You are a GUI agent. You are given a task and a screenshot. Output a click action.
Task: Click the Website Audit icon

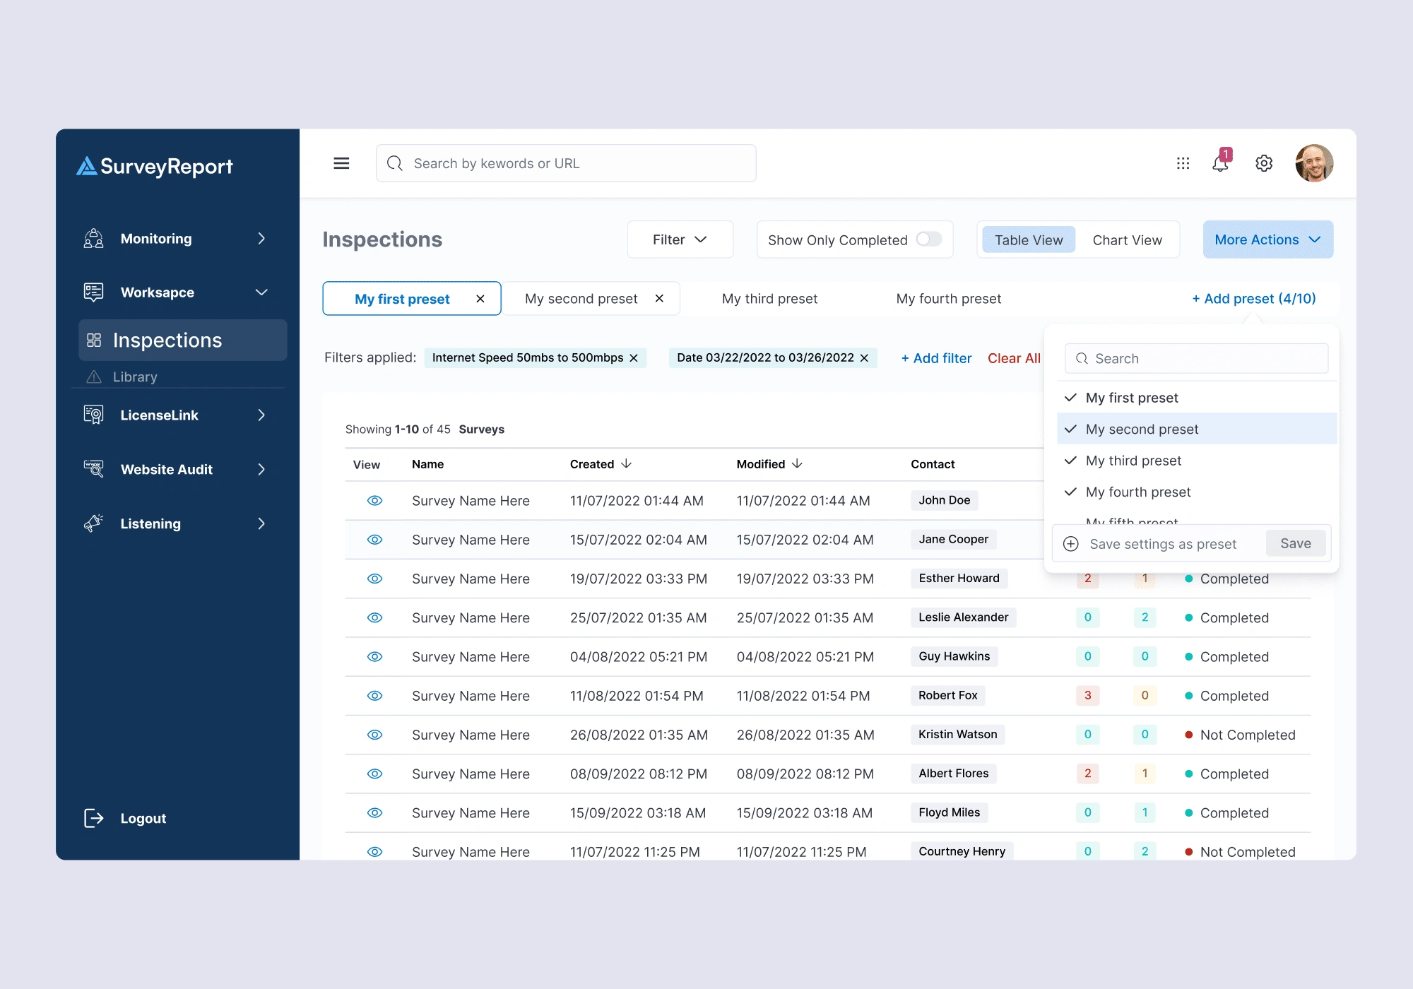tap(94, 469)
